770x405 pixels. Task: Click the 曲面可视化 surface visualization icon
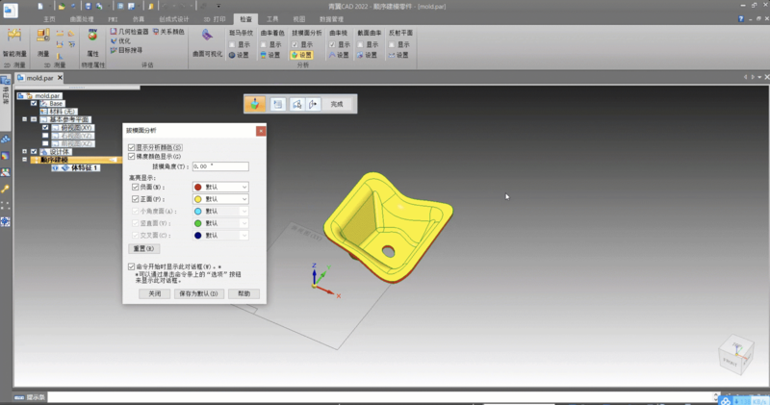pos(207,38)
